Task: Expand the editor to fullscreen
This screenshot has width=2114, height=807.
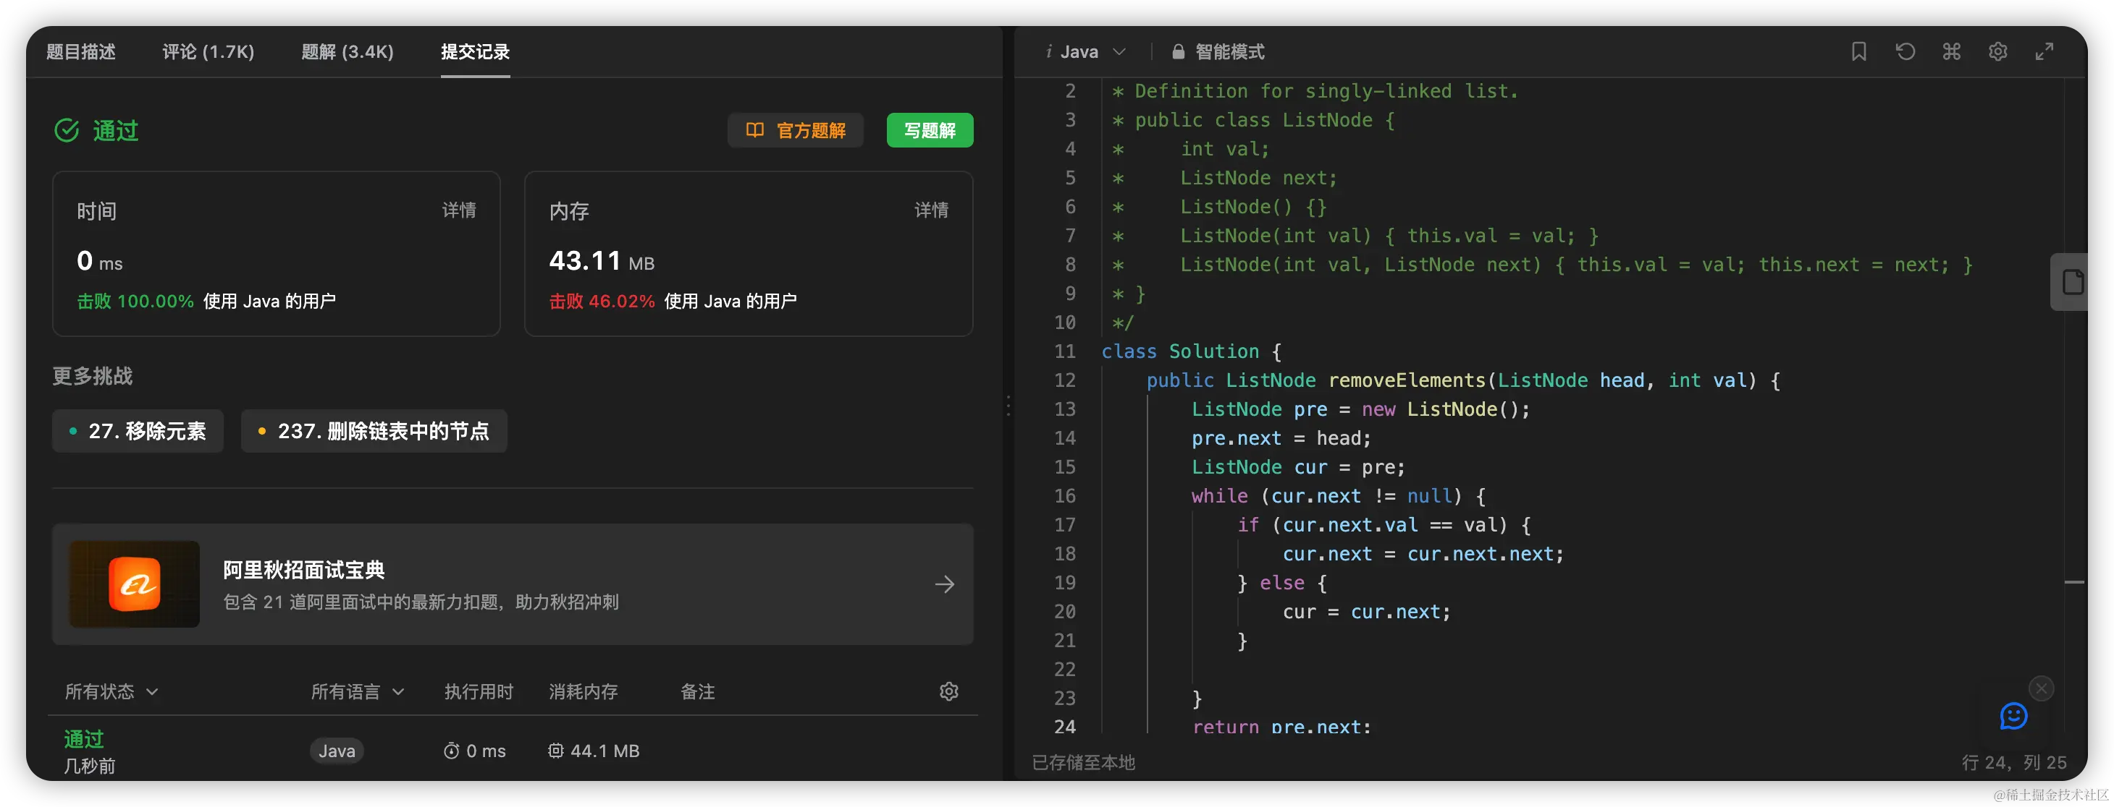Action: (2044, 51)
